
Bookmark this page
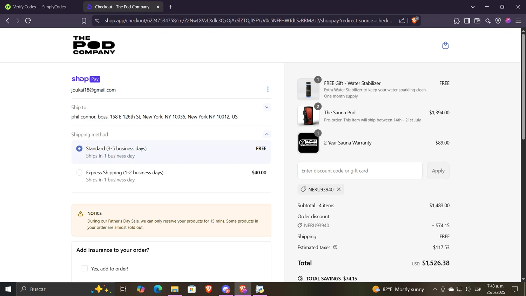click(x=84, y=21)
